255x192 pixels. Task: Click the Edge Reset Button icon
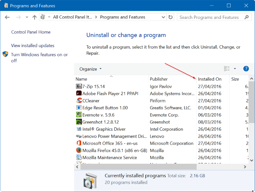[x=79, y=107]
